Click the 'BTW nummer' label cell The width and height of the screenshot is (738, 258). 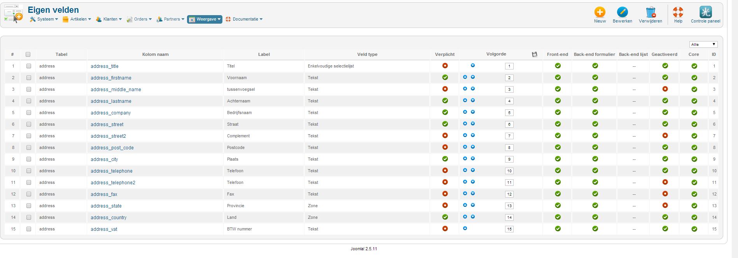pos(240,229)
